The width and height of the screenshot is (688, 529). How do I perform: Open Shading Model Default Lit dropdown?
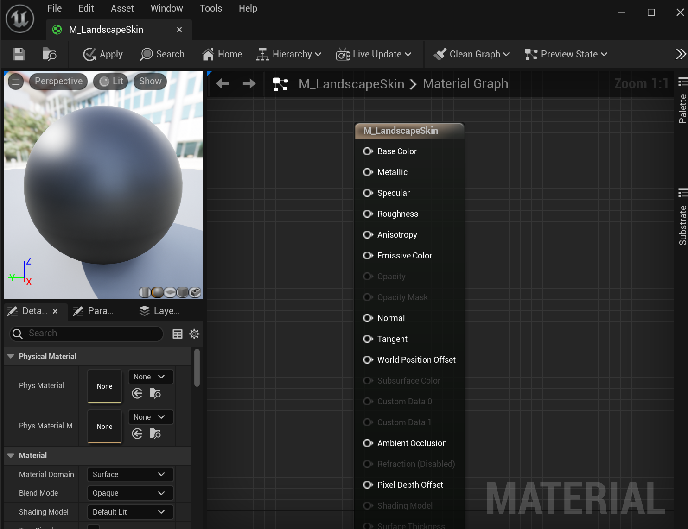click(x=130, y=512)
